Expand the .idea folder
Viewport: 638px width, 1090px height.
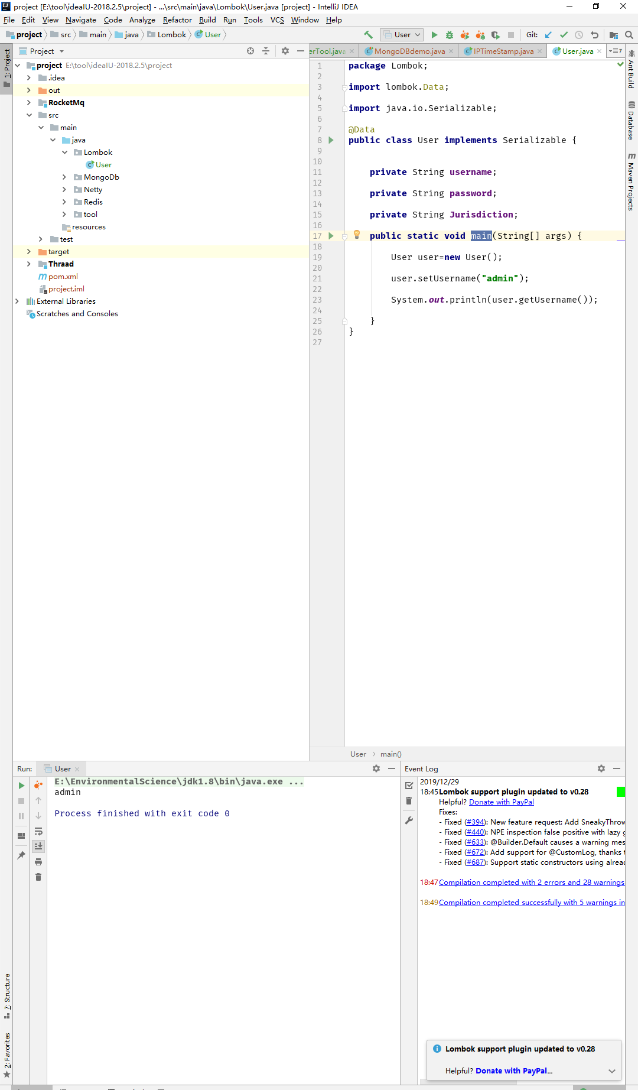pos(28,77)
